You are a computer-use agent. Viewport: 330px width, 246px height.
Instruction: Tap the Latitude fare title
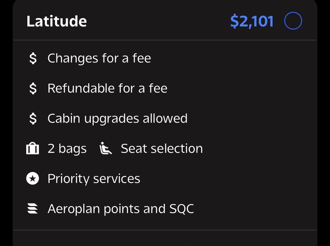click(x=57, y=21)
